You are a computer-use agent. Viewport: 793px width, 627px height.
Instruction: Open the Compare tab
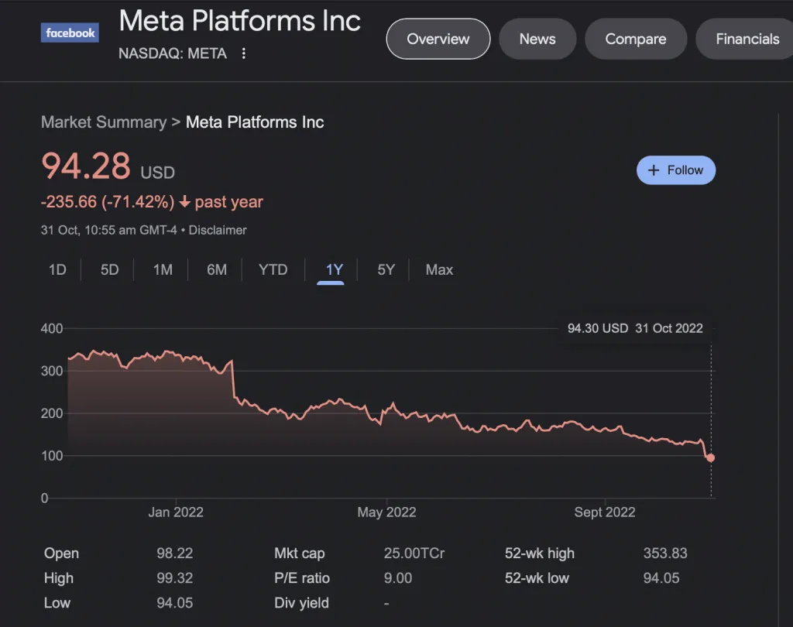pyautogui.click(x=635, y=39)
